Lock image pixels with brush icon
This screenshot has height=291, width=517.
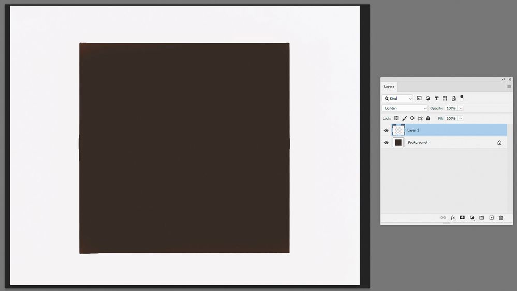405,118
